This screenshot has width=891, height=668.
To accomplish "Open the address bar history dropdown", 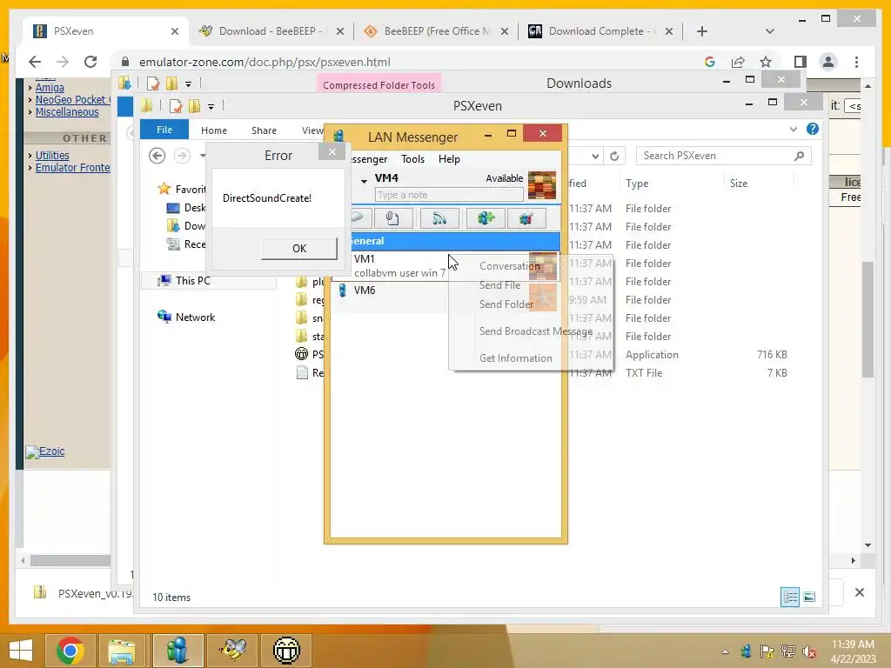I will pyautogui.click(x=595, y=157).
